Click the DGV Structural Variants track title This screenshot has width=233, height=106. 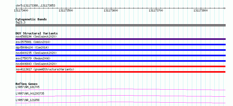pyautogui.click(x=37, y=33)
